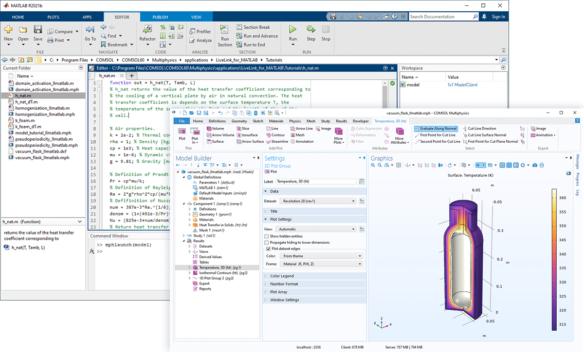This screenshot has height=352, width=584.
Task: Click the Go To icon in MATLAB Navigate group
Action: click(x=90, y=30)
